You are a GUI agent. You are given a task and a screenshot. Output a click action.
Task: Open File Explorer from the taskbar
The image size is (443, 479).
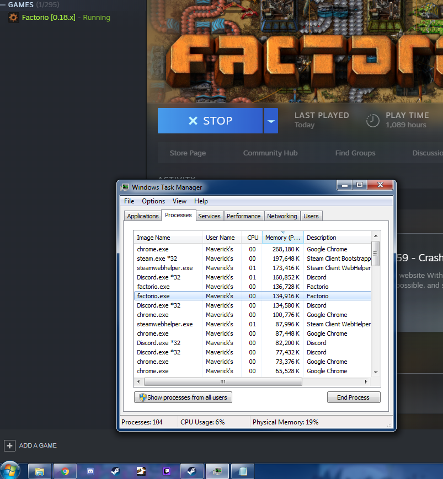[x=40, y=471]
